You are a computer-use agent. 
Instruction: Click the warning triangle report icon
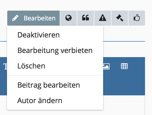(x=103, y=18)
